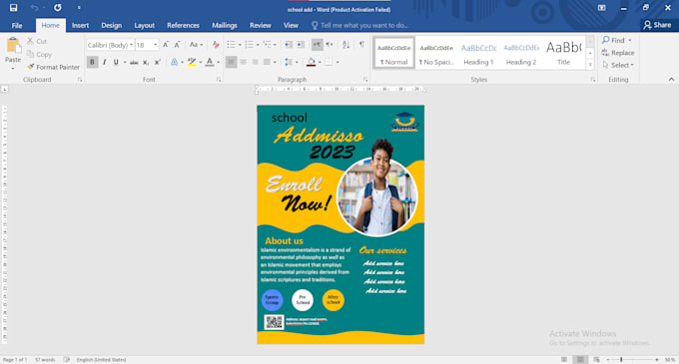The image size is (679, 364).
Task: Click the Web Layout view icon in status bar
Action: click(596, 360)
